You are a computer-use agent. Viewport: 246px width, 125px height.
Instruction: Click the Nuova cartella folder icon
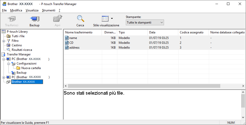18,68
